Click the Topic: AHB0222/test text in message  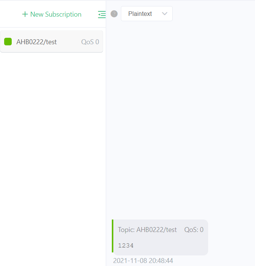pos(147,230)
